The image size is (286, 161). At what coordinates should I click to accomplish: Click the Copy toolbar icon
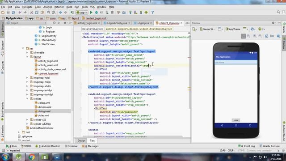point(37,13)
